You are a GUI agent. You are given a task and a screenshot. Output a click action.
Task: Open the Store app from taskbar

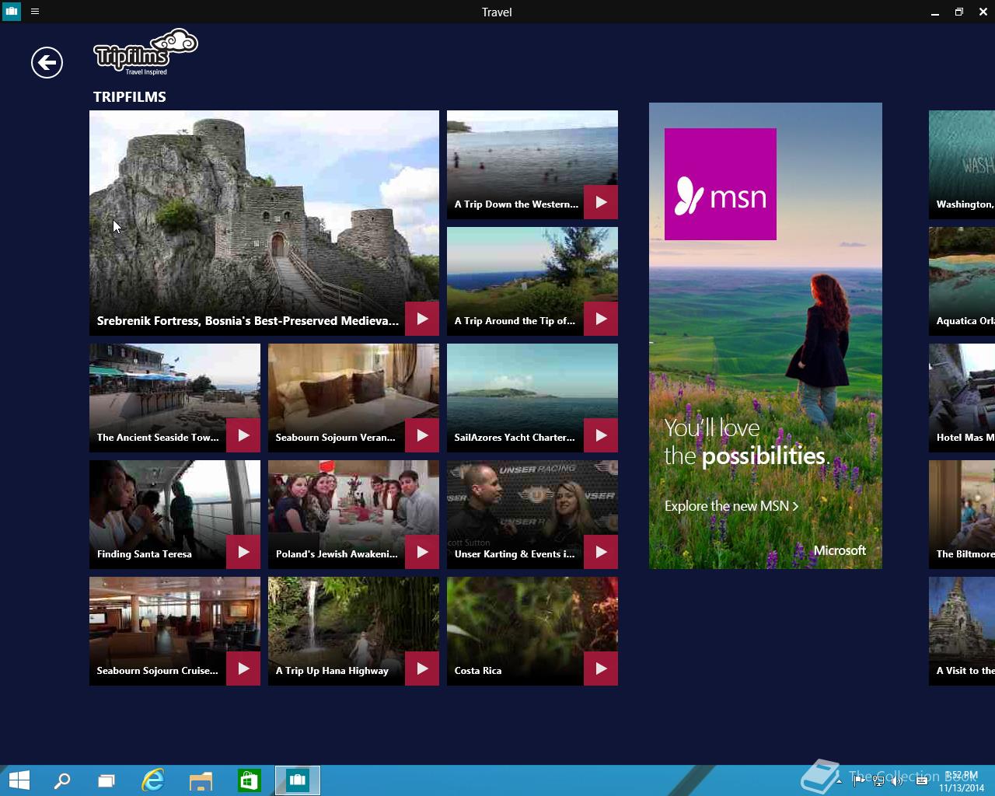(x=250, y=780)
